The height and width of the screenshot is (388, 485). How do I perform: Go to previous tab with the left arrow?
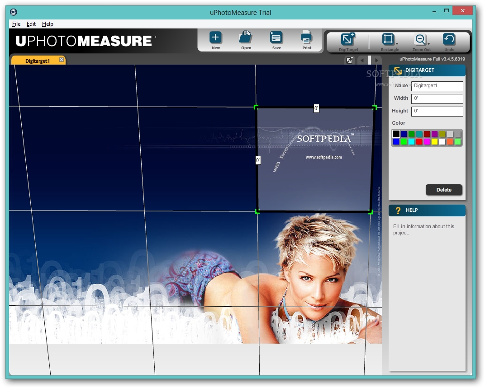click(362, 60)
